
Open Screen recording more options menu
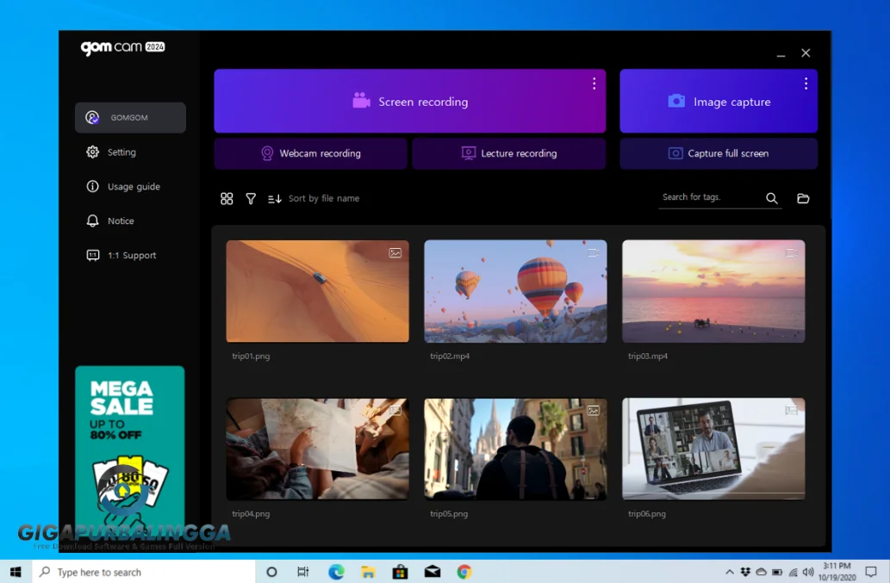pos(594,84)
